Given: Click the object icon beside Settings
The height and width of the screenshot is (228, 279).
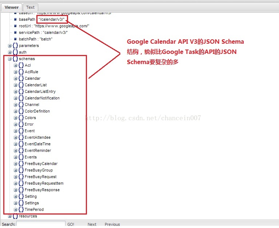Looking at the screenshot, I should 21,203.
